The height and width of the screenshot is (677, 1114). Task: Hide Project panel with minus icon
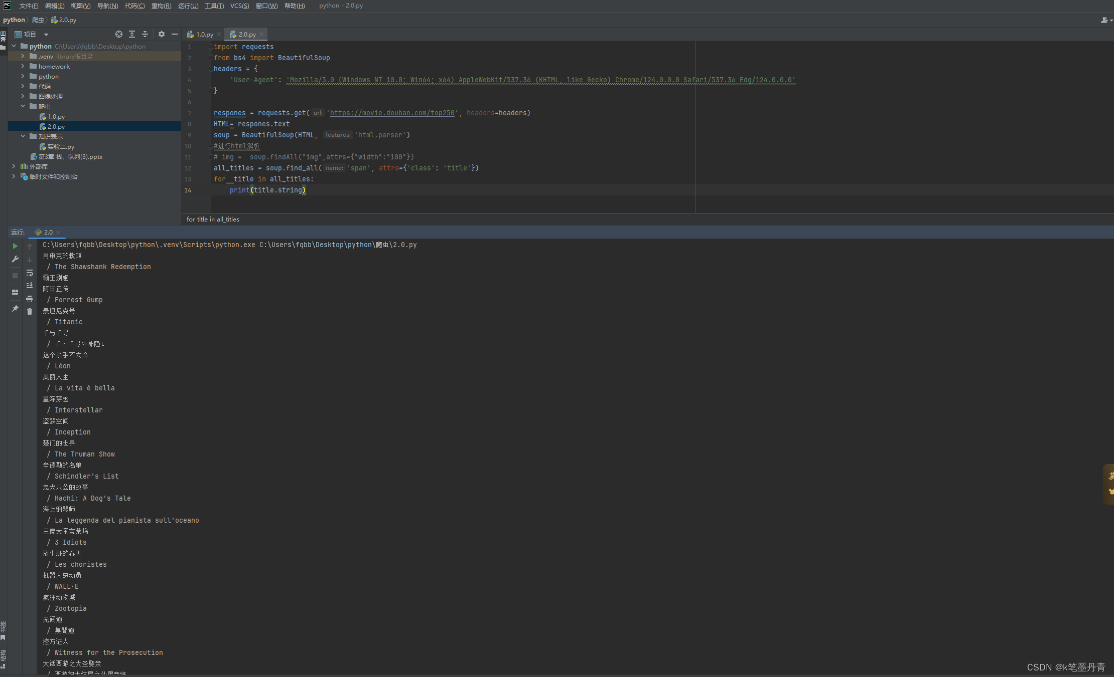[x=175, y=34]
